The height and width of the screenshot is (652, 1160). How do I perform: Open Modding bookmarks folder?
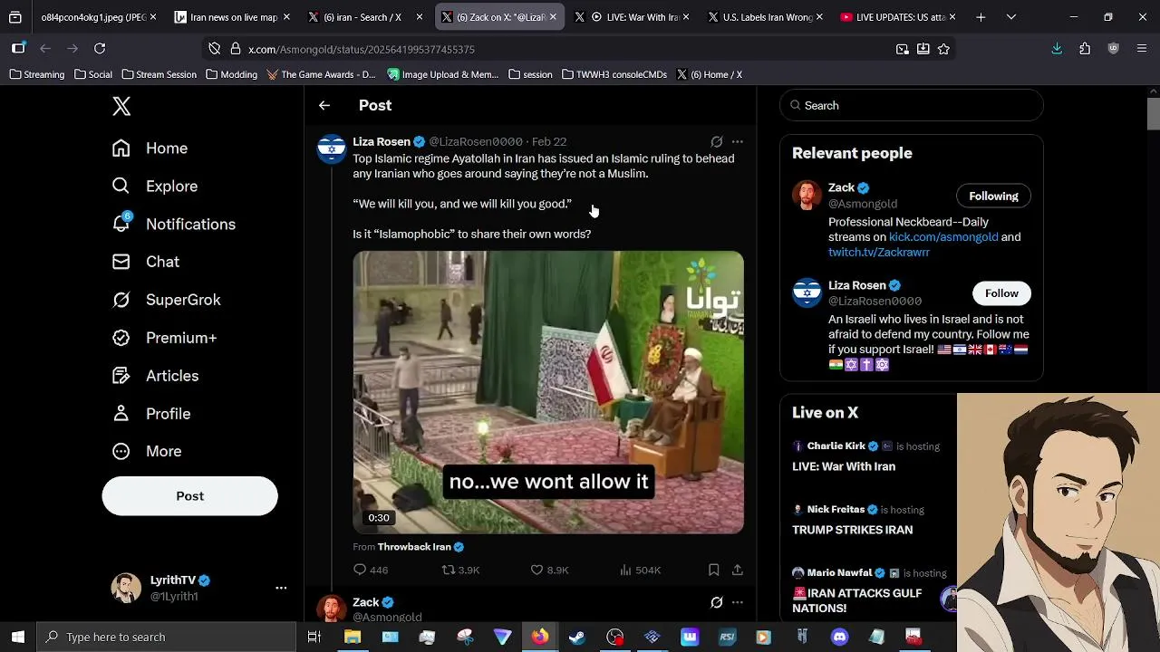click(231, 74)
